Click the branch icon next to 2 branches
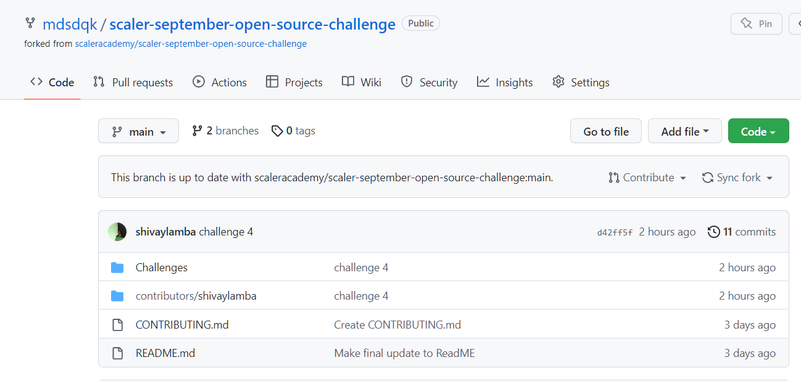Screen dimensions: 801x381 pos(197,130)
